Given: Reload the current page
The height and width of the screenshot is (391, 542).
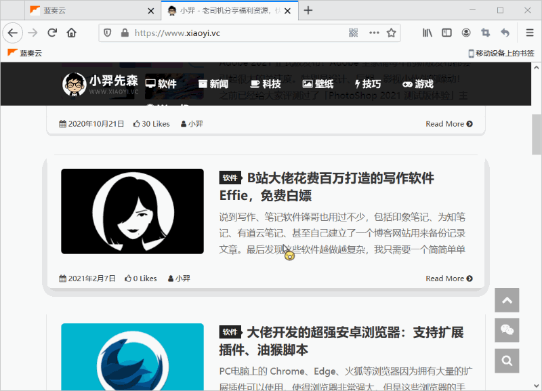Looking at the screenshot, I should coord(52,33).
